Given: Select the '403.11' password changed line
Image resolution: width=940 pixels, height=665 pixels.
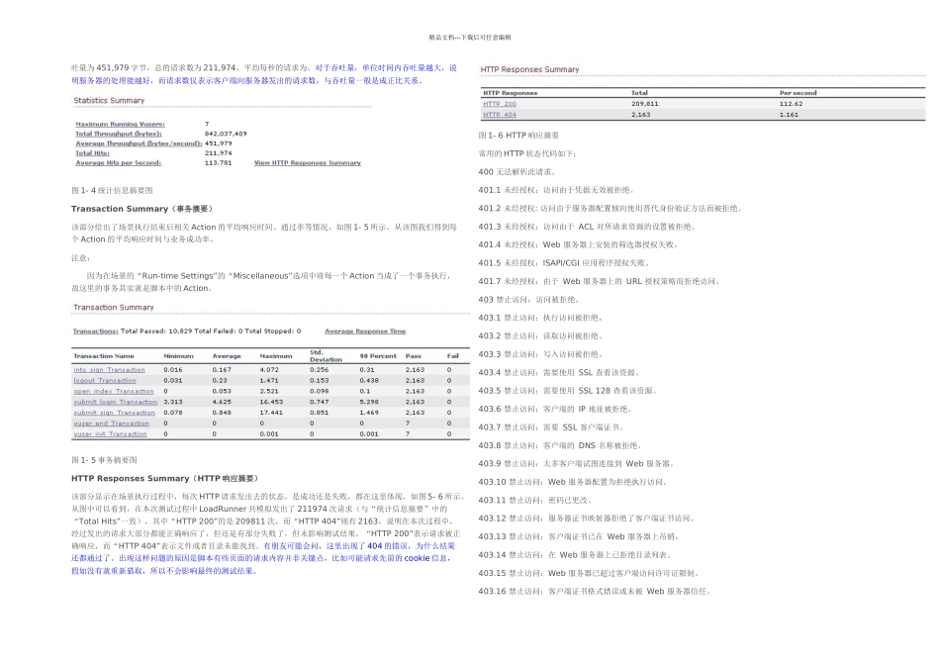Looking at the screenshot, I should coord(536,500).
